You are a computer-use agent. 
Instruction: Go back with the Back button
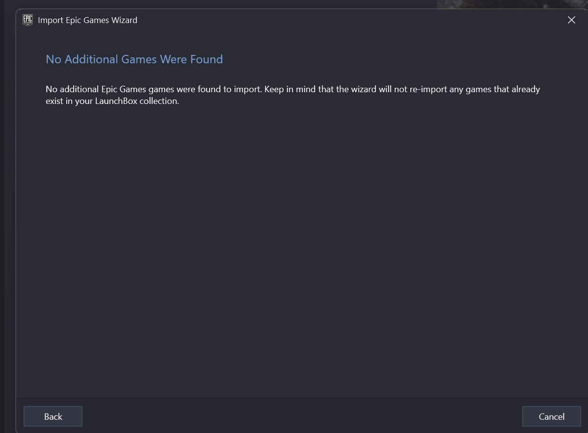tap(53, 416)
